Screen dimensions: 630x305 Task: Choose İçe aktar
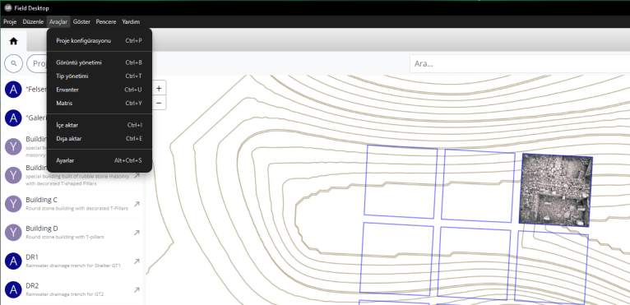[100, 125]
